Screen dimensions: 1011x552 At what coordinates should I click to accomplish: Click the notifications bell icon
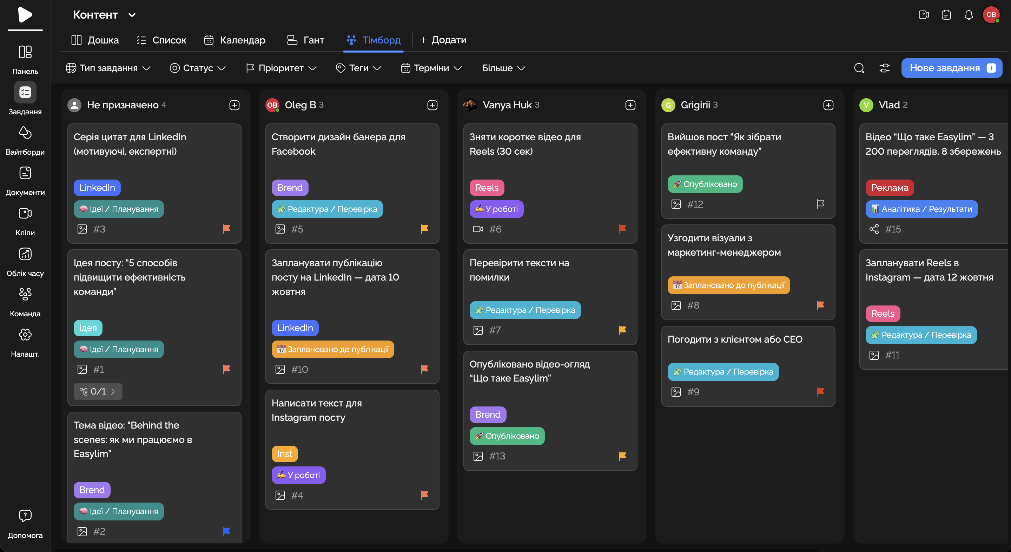969,15
